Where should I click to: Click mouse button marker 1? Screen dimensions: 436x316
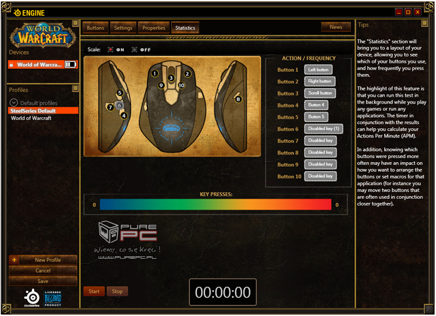tap(155, 74)
